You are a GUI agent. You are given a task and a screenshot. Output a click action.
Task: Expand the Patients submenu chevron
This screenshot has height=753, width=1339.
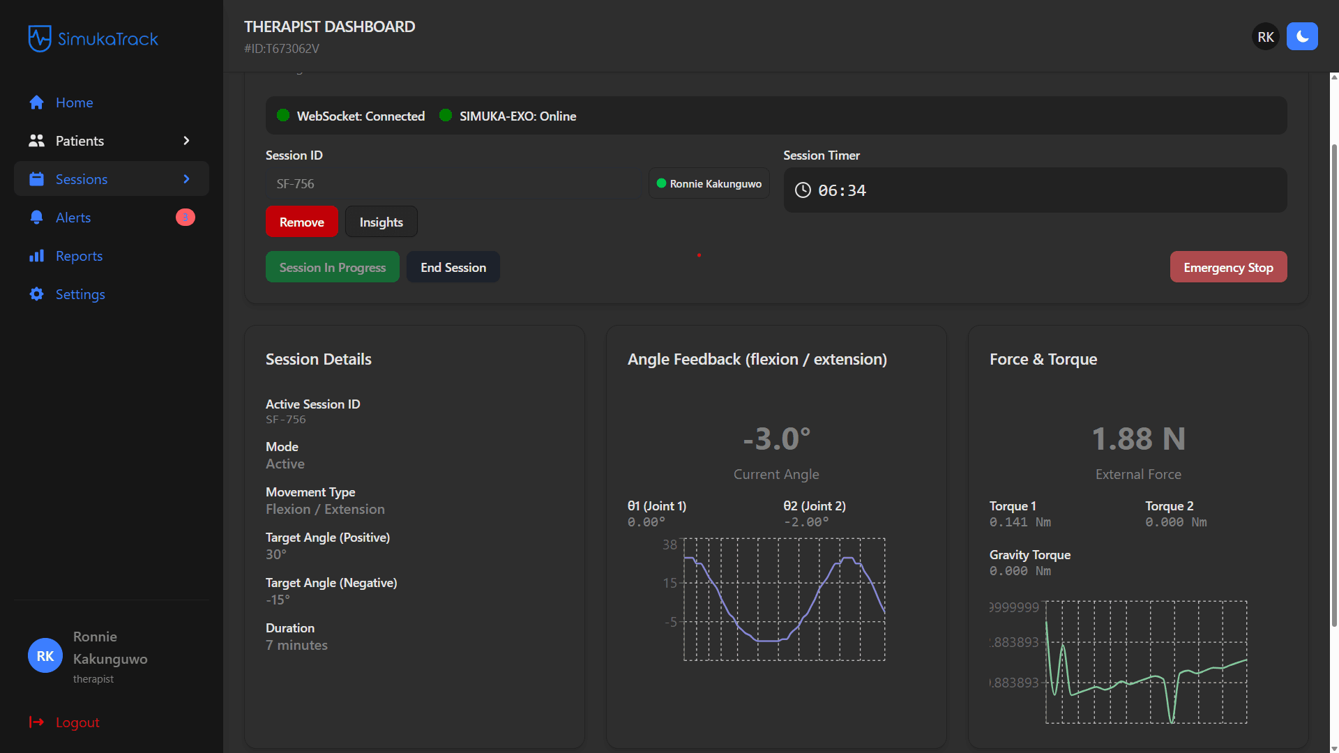186,141
